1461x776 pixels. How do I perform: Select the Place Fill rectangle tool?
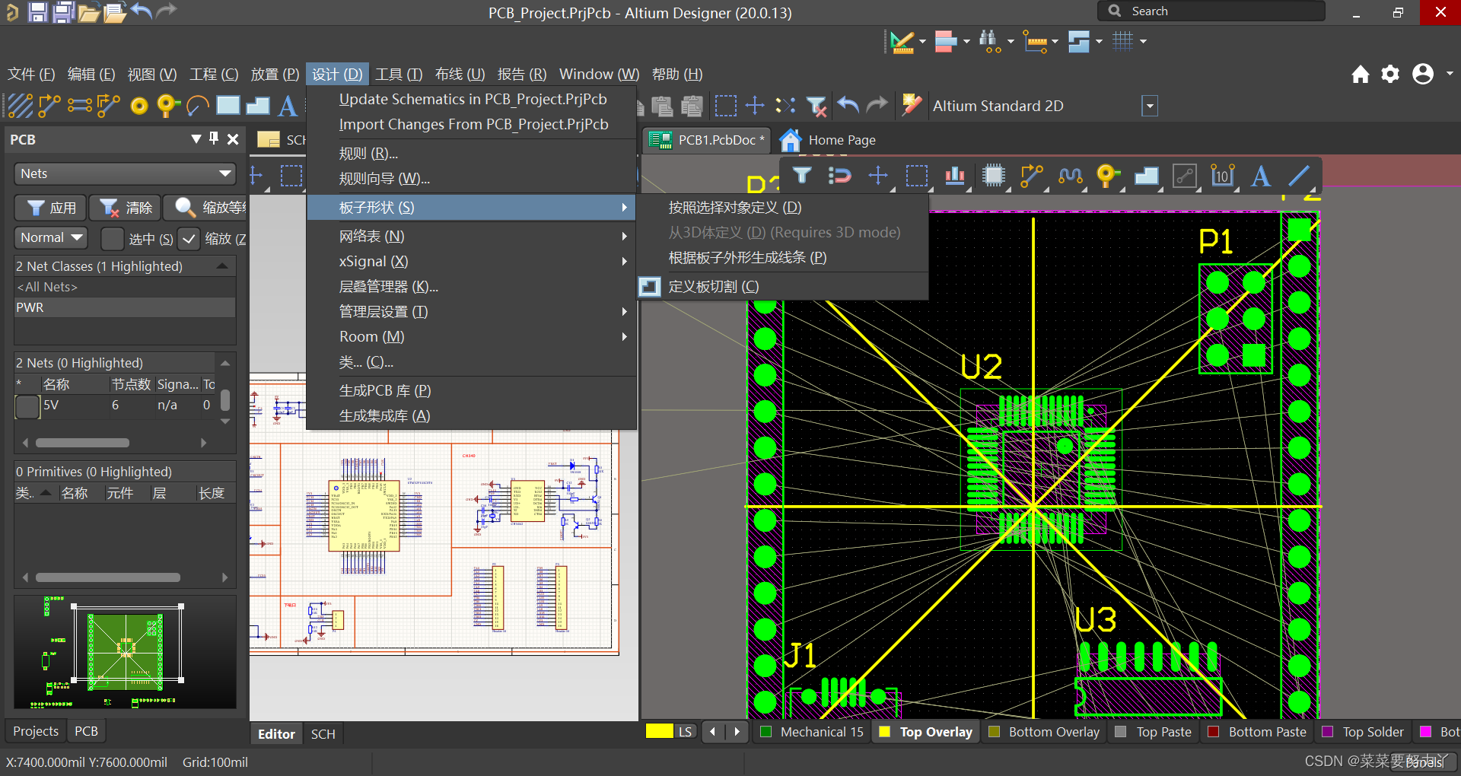click(228, 105)
